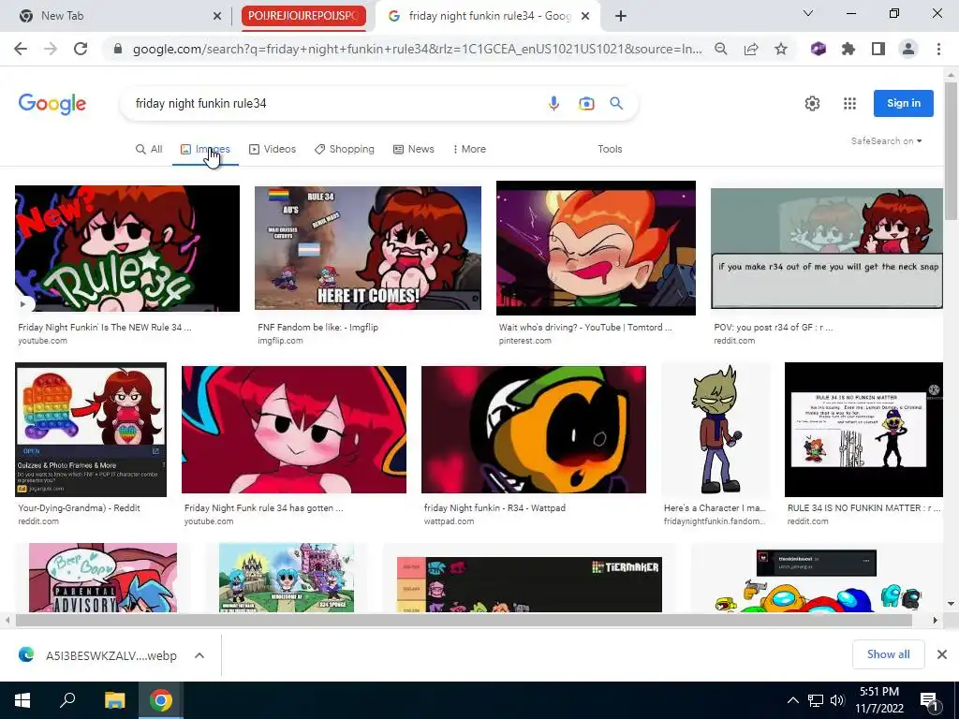This screenshot has height=719, width=959.
Task: Click the Sign in button
Action: pyautogui.click(x=904, y=103)
